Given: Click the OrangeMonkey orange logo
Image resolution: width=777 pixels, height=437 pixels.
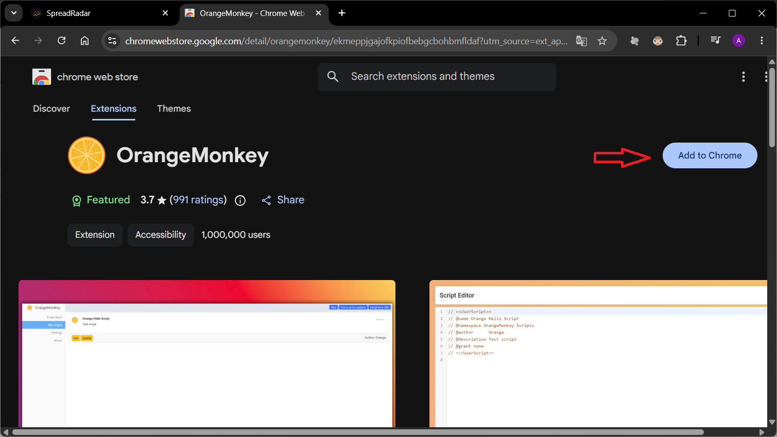Looking at the screenshot, I should [x=87, y=155].
